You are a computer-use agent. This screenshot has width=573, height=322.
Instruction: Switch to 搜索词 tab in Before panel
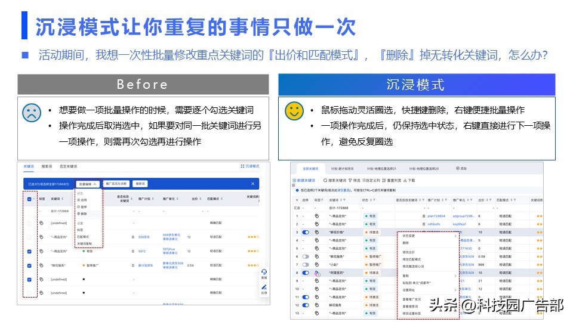47,166
